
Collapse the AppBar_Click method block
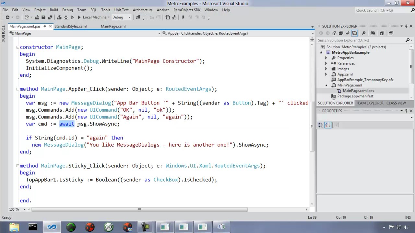18,89
